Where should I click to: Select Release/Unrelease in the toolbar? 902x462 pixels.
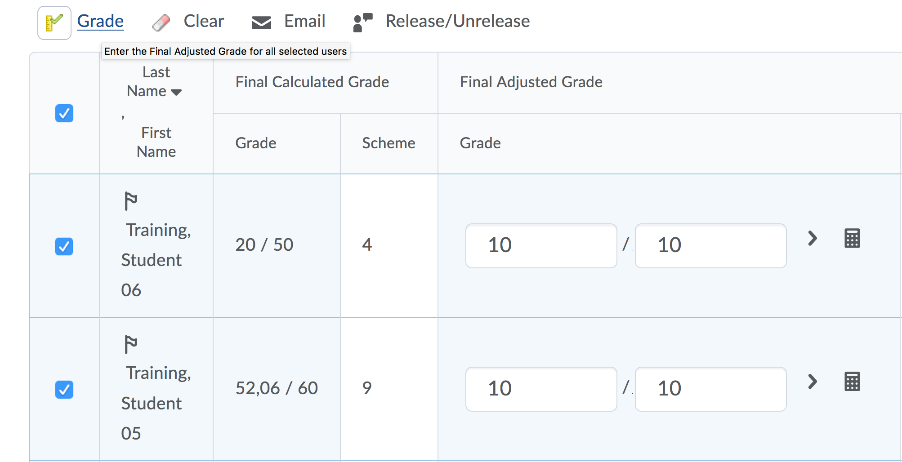click(457, 21)
